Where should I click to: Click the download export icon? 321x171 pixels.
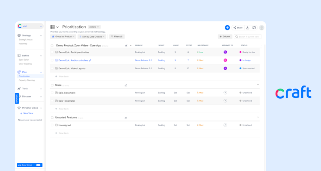pos(247,28)
